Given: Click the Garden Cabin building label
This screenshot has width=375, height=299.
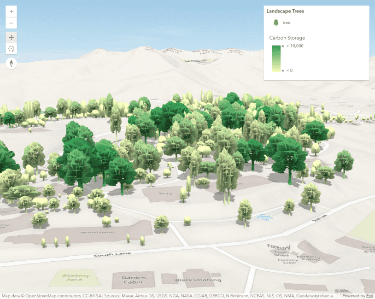Looking at the screenshot, I should point(133,279).
